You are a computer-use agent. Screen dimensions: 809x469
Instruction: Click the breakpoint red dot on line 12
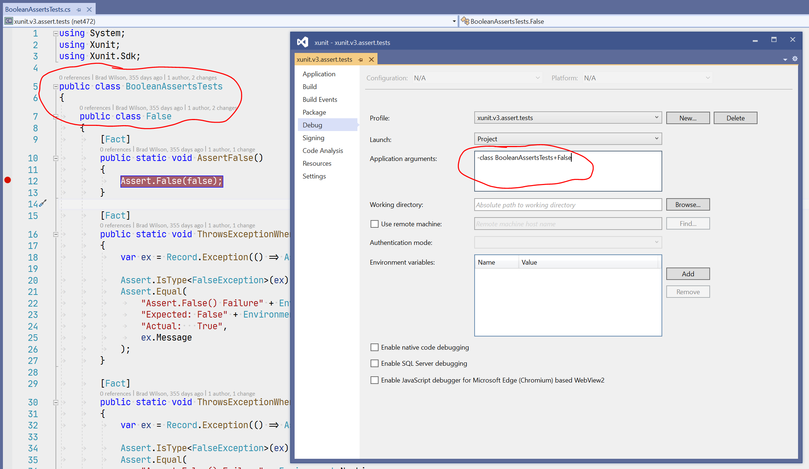coord(8,180)
